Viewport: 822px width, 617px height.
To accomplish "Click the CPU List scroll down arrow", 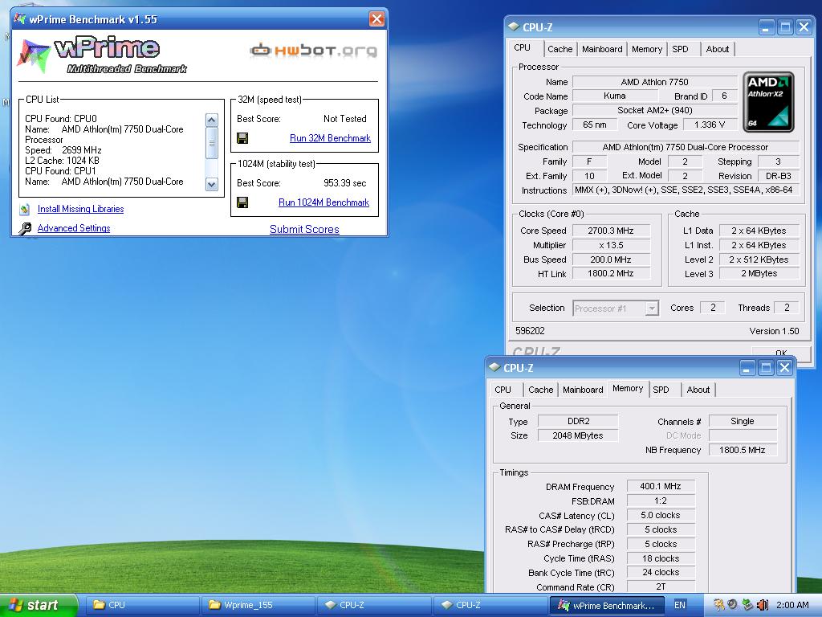I will coord(212,184).
